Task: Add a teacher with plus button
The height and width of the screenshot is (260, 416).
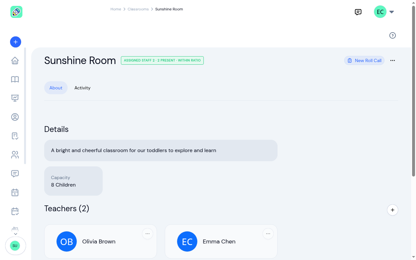Action: (x=393, y=210)
